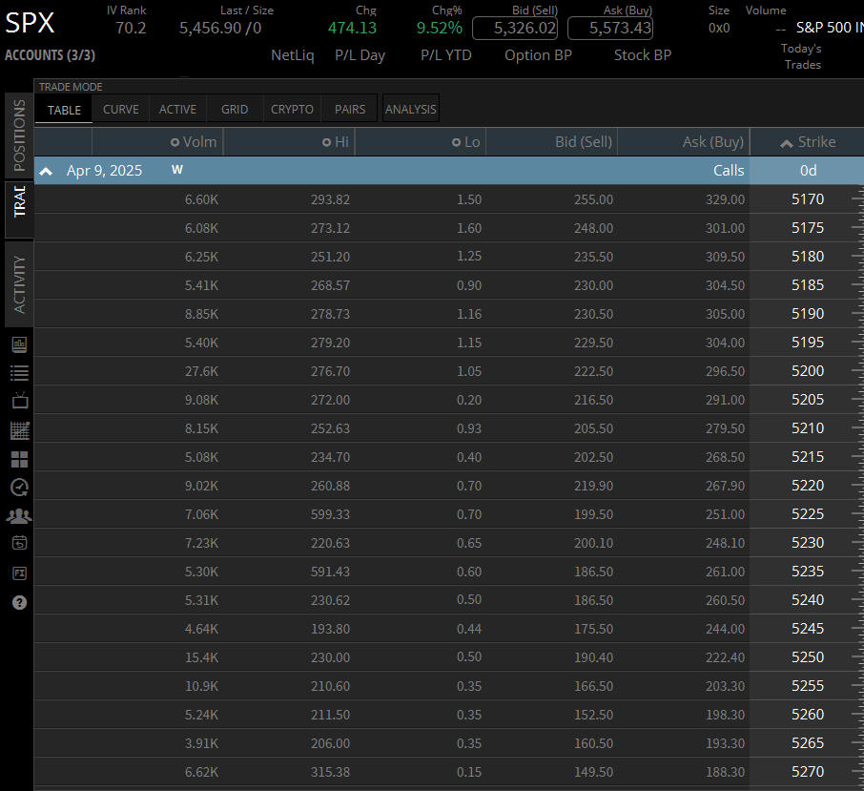
Task: Click the four-square dashboard icon
Action: tap(19, 459)
